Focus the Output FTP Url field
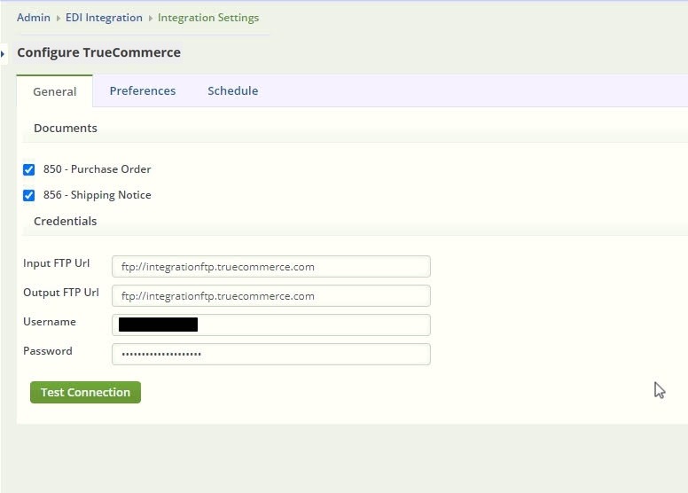The image size is (688, 493). pyautogui.click(x=271, y=296)
